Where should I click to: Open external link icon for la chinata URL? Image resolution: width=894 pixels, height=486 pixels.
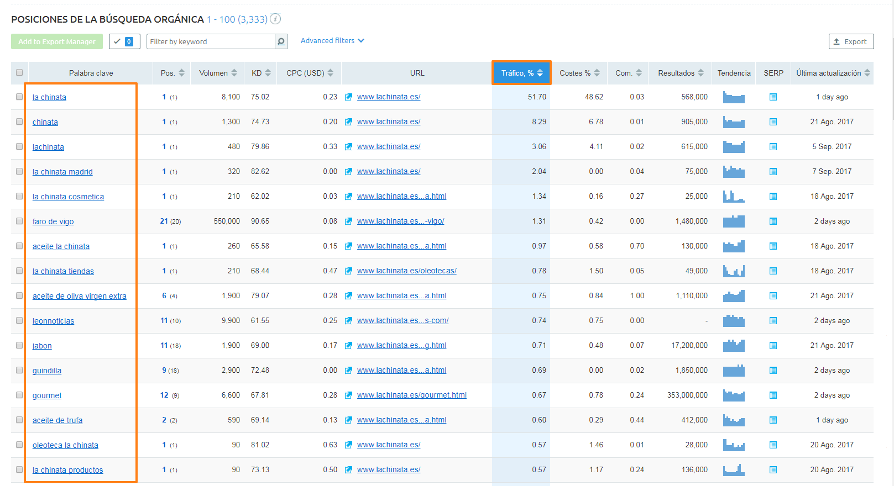tap(349, 97)
